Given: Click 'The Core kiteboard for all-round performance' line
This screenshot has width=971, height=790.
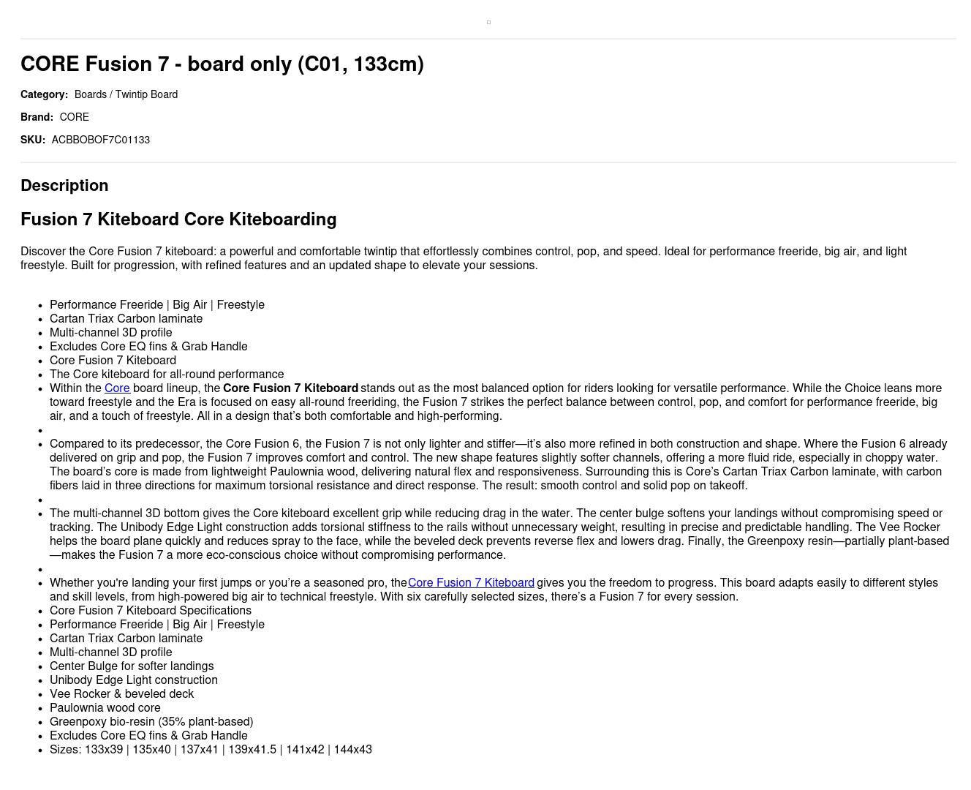Looking at the screenshot, I should tap(167, 375).
